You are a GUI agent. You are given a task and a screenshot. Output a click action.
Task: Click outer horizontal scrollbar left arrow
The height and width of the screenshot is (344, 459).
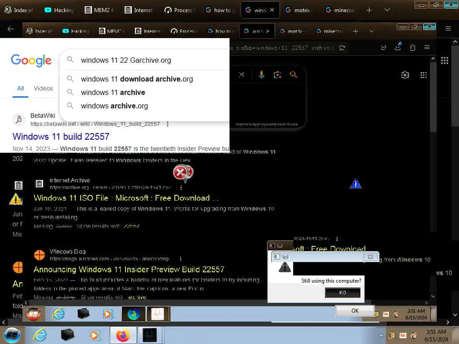[4, 322]
